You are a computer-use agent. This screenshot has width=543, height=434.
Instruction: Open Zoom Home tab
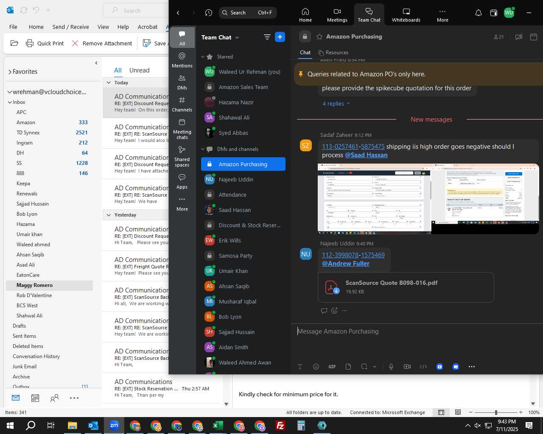click(x=305, y=15)
